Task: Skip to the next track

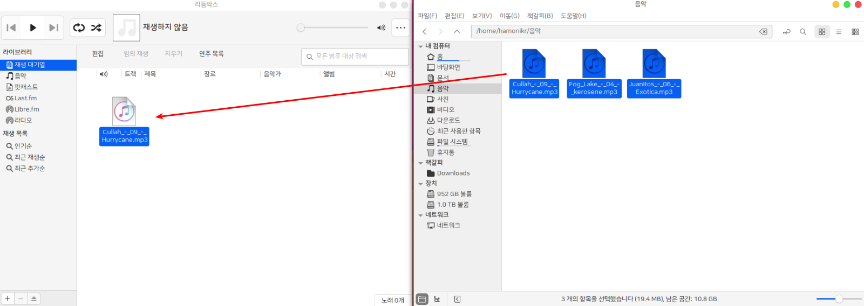Action: [53, 28]
